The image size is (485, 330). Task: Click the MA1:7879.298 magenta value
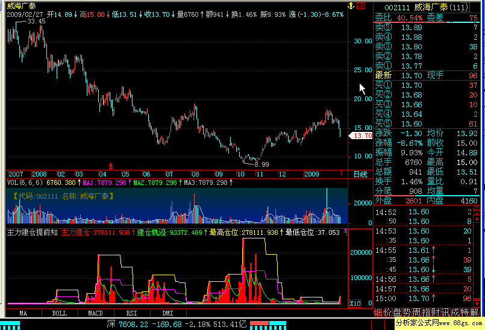click(105, 183)
